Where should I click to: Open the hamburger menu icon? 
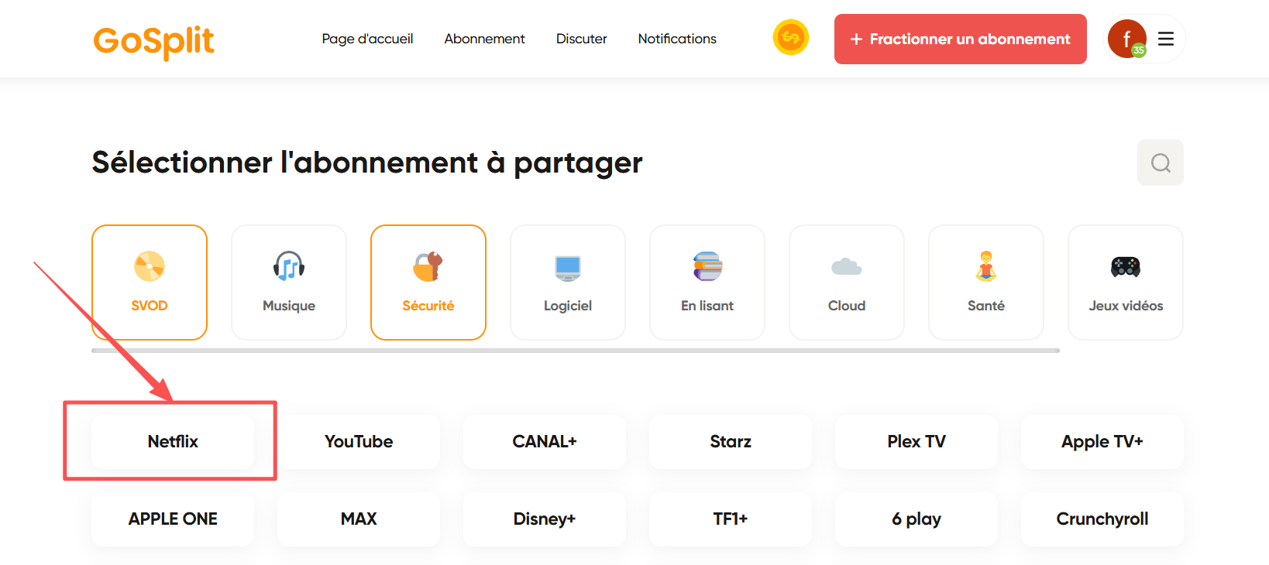(1165, 39)
